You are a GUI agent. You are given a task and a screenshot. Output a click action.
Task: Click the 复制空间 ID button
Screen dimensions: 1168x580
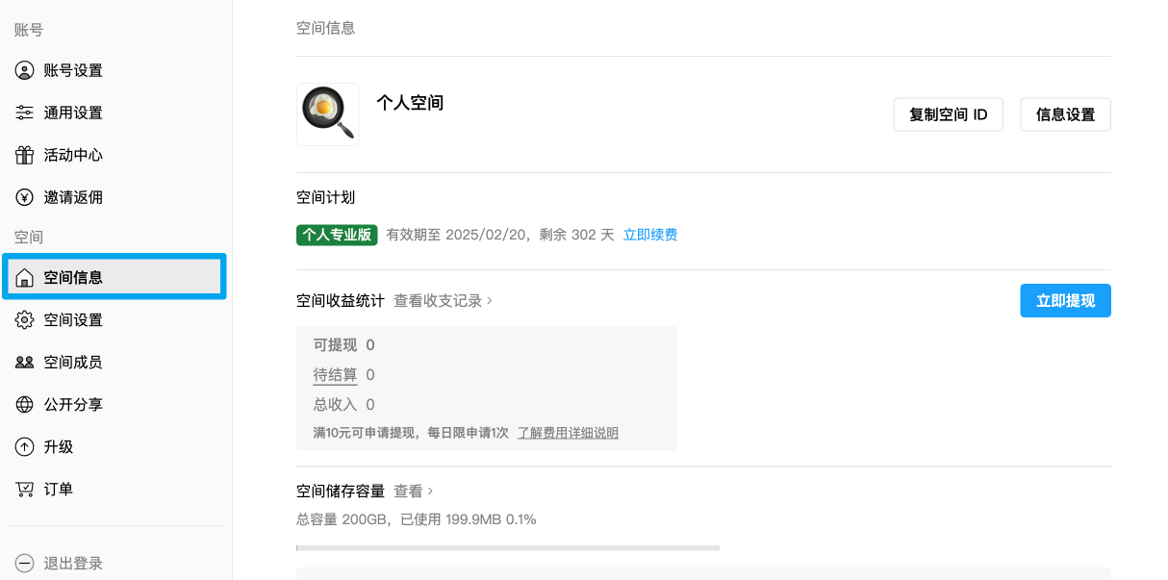(x=949, y=114)
